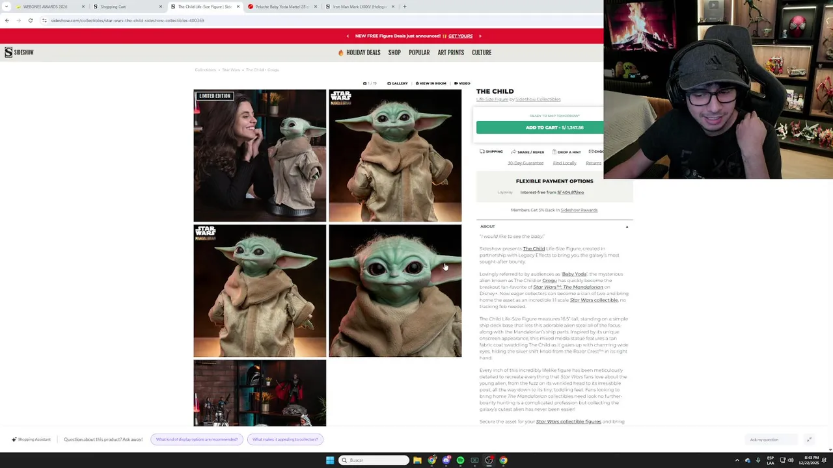Add The Child to cart
The image size is (833, 468).
(x=540, y=127)
